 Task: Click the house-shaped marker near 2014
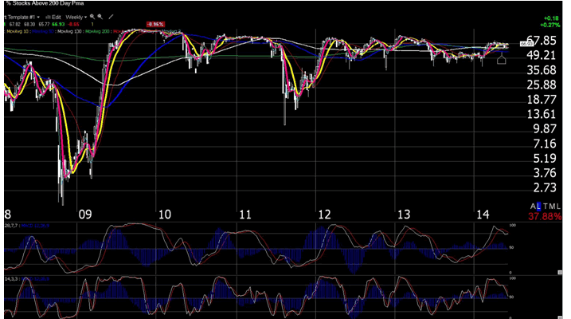502,59
